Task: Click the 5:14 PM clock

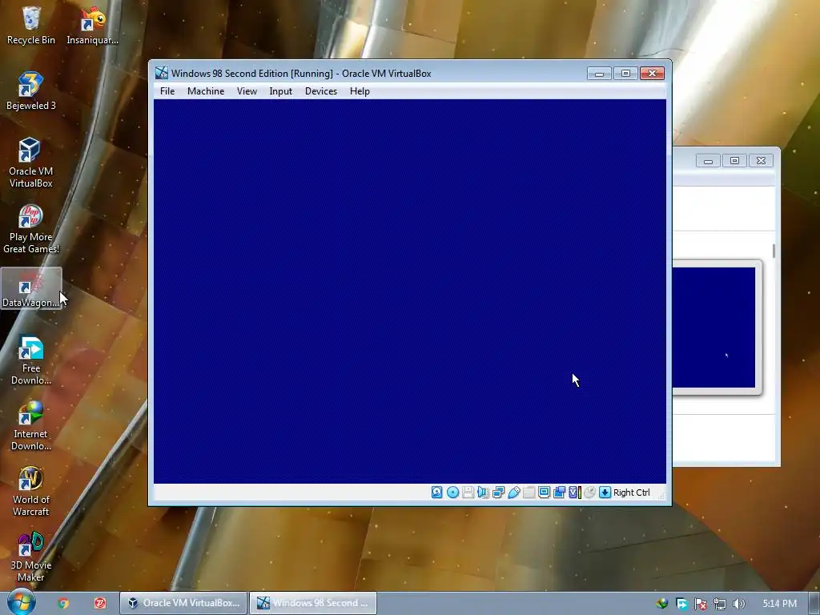Action: 779,604
